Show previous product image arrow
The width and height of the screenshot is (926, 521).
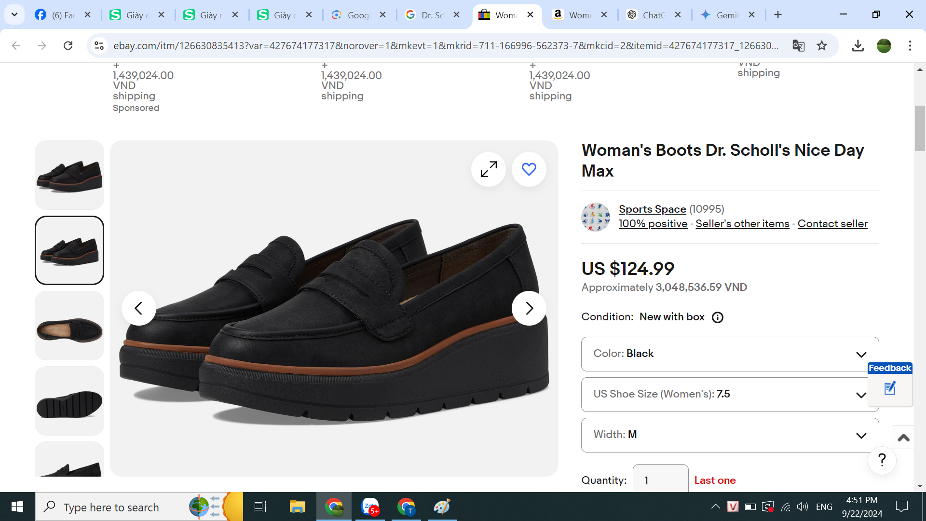[138, 308]
